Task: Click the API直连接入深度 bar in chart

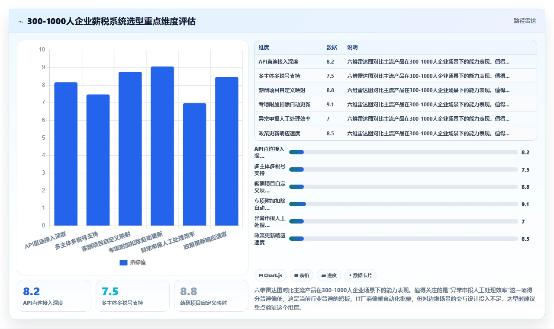Action: [66, 154]
